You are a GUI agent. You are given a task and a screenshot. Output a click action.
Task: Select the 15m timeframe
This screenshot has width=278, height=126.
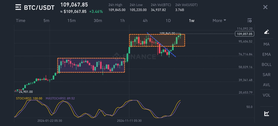click(x=72, y=21)
